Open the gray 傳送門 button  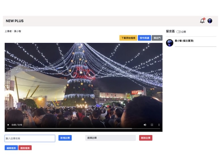click(157, 38)
